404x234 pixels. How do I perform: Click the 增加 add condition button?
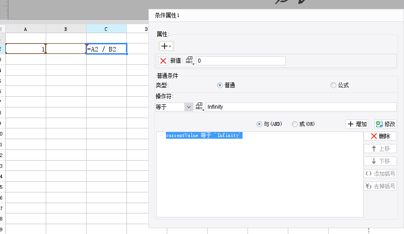coord(357,124)
